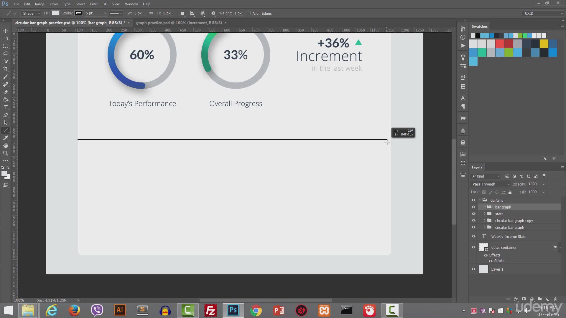Create new group folder icon in Layers
Image resolution: width=566 pixels, height=318 pixels.
tap(539, 299)
